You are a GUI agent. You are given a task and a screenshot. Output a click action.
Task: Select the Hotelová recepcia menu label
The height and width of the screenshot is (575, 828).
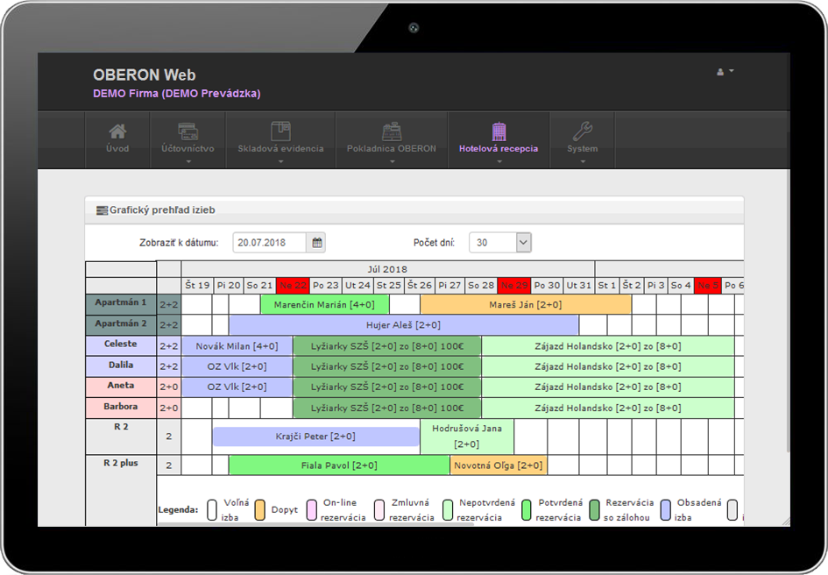click(x=499, y=148)
